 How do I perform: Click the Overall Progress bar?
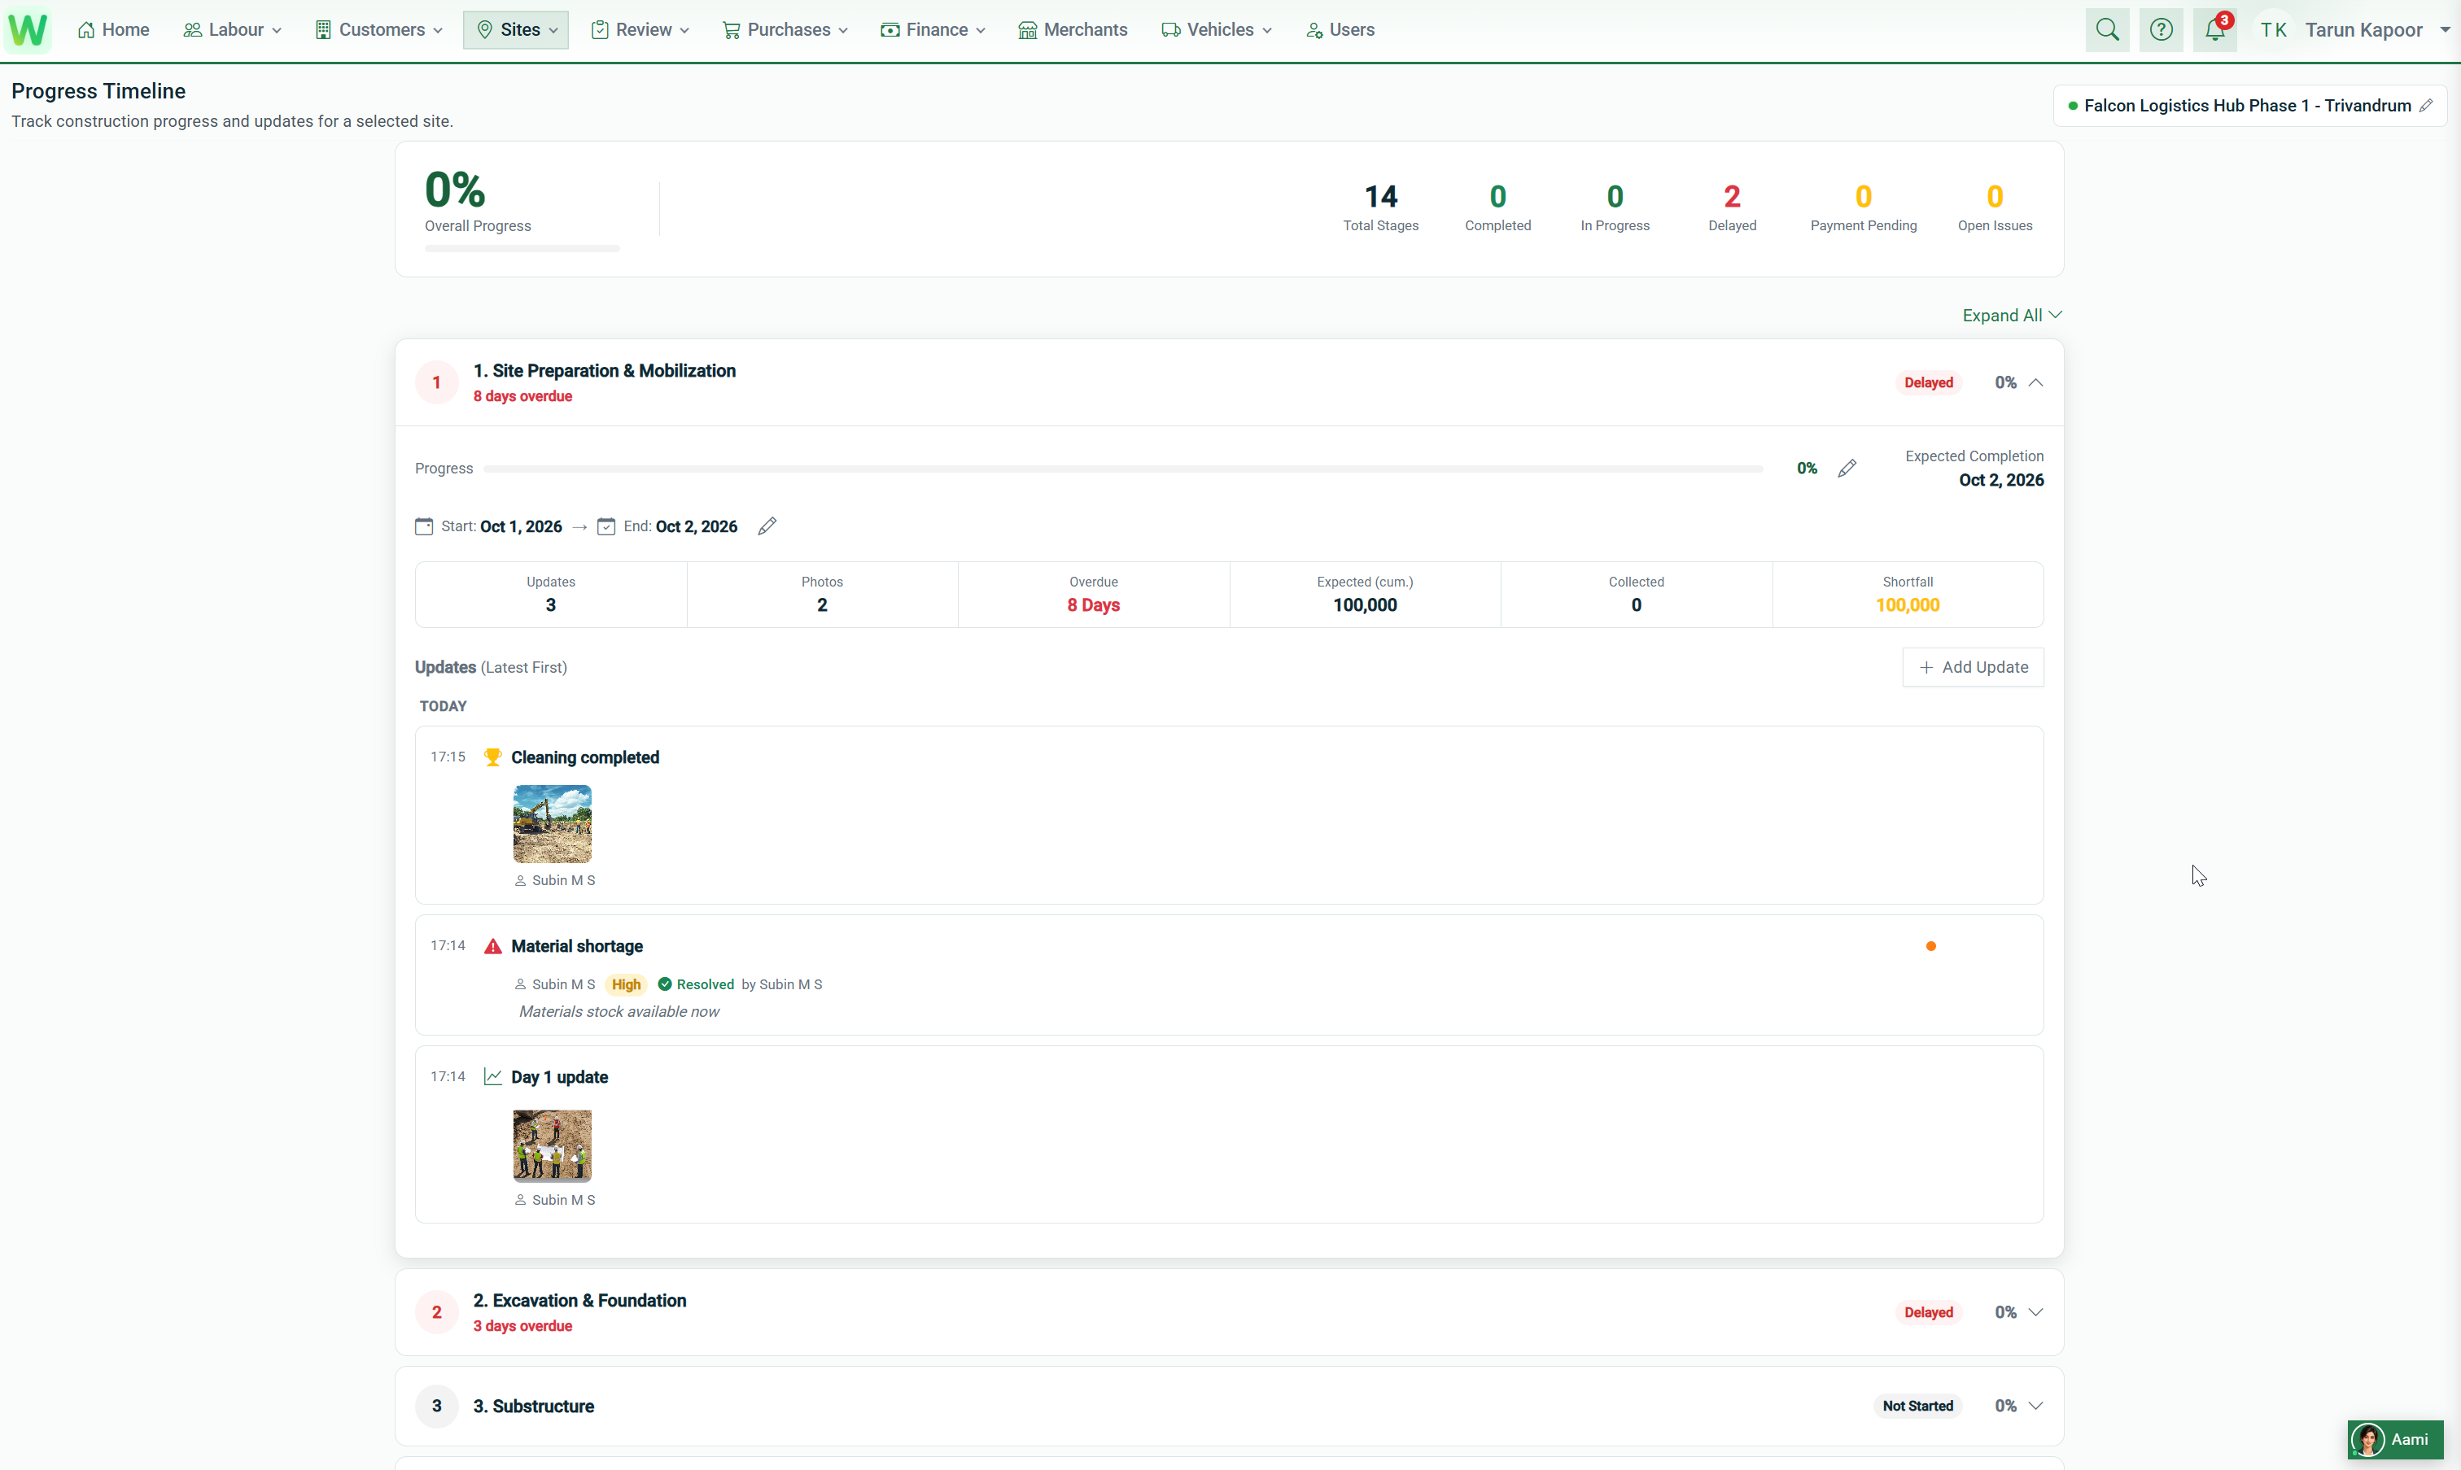pos(522,249)
